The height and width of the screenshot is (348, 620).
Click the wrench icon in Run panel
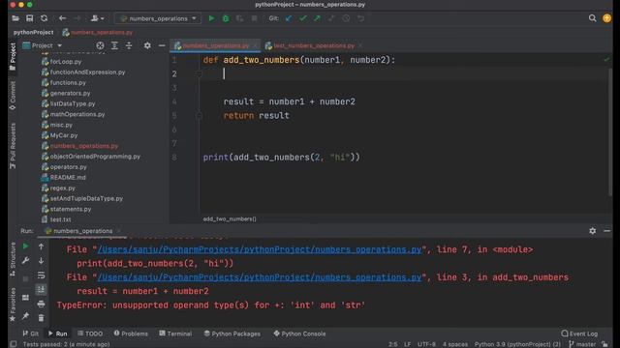[26, 260]
